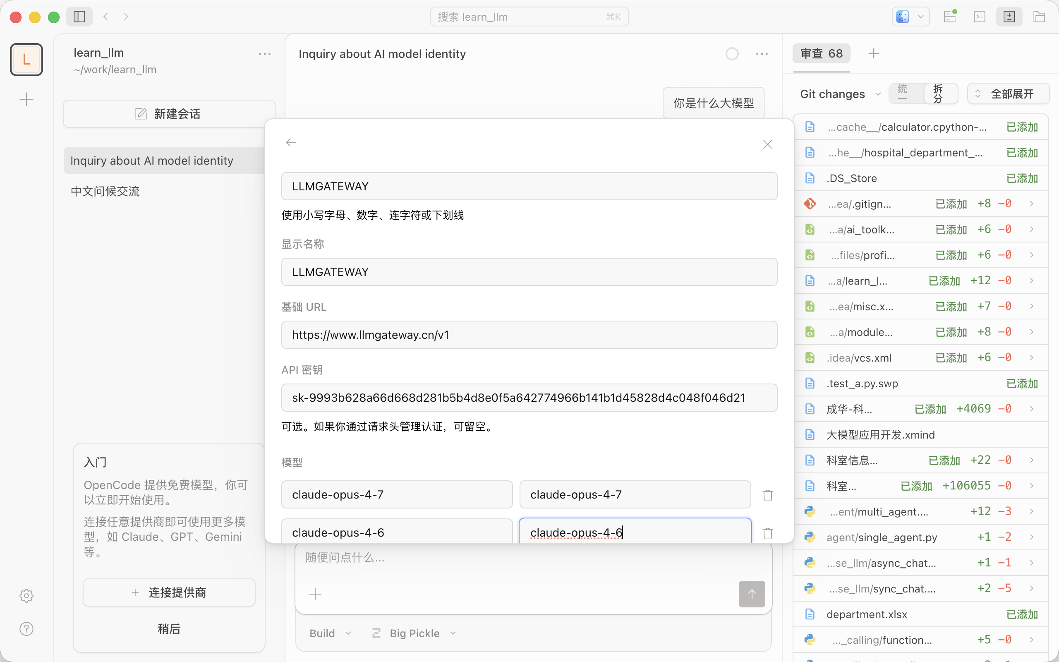
Task: Click the xml file icon beside .idea/vcs.xml
Action: (810, 358)
